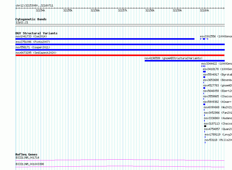Select nsv3197113 variant label
The image size is (232, 170).
point(218,124)
